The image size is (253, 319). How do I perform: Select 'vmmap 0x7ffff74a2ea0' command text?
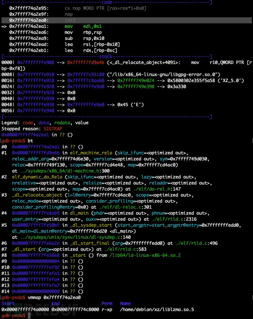click(x=54, y=298)
